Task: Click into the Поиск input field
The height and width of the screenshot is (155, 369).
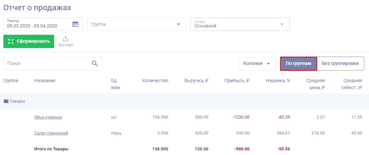Action: click(x=46, y=63)
